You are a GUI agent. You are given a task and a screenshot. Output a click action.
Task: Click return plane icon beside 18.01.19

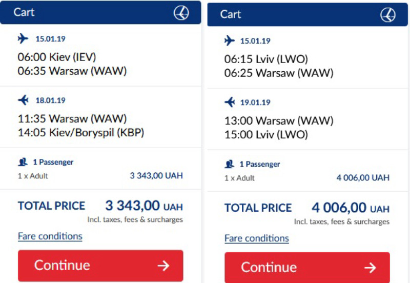point(23,100)
